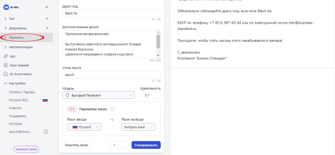Collapse the sidebar with the arrow icon
Screen dimensions: 335x155
[47, 7]
